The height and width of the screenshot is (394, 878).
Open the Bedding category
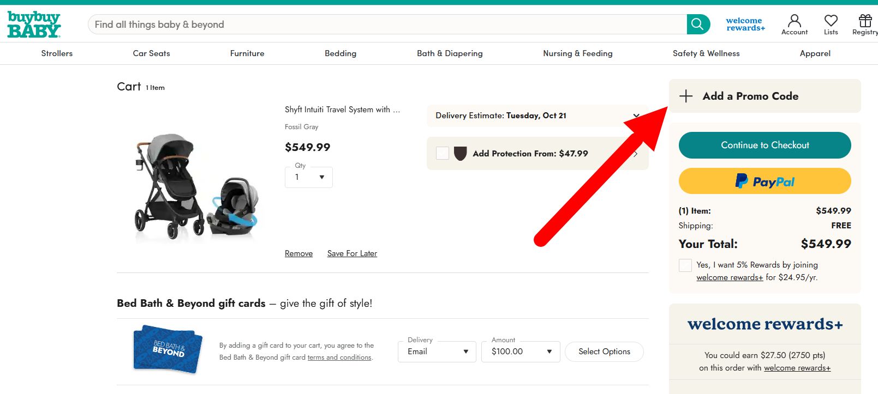pos(341,53)
